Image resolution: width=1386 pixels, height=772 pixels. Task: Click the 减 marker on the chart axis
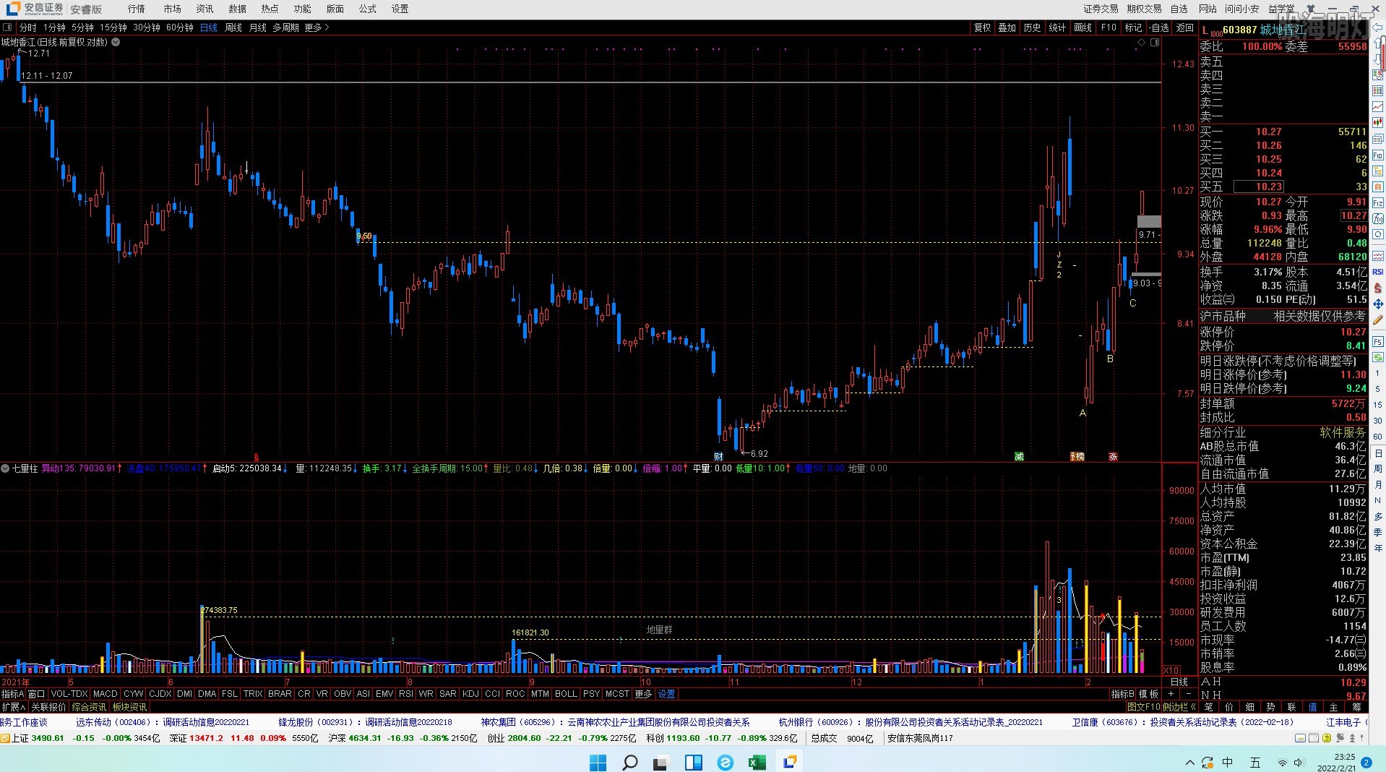click(x=1019, y=456)
